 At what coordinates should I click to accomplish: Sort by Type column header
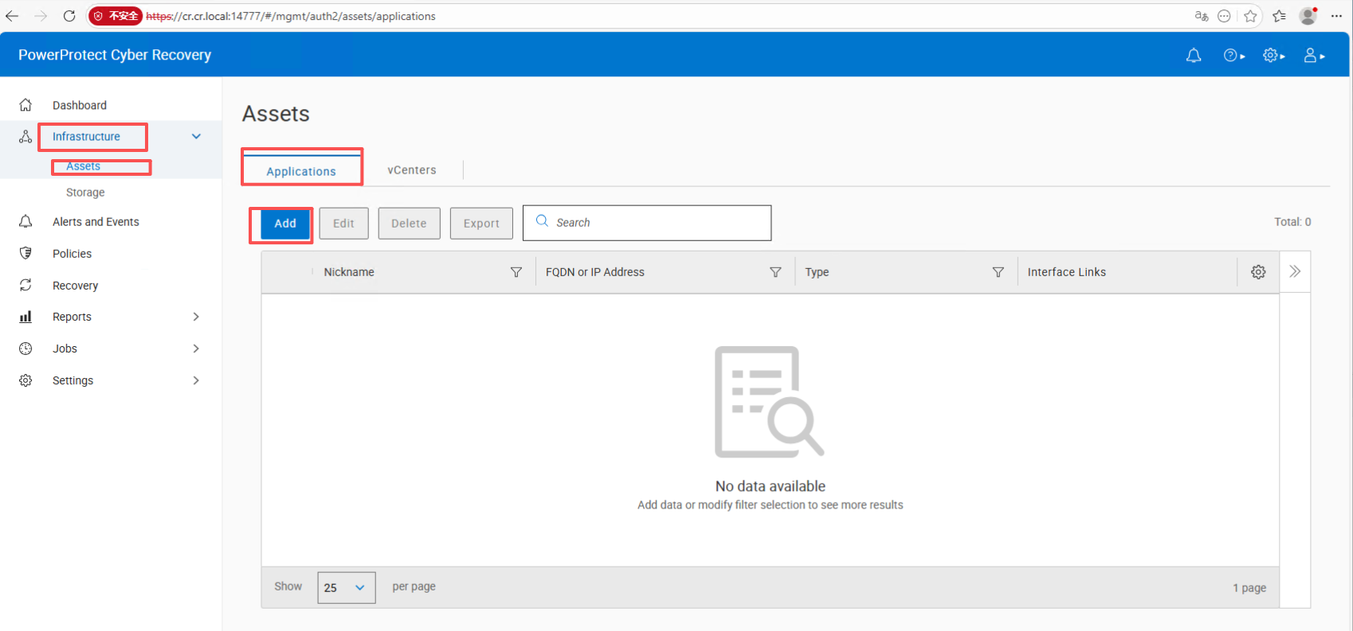[x=817, y=272]
